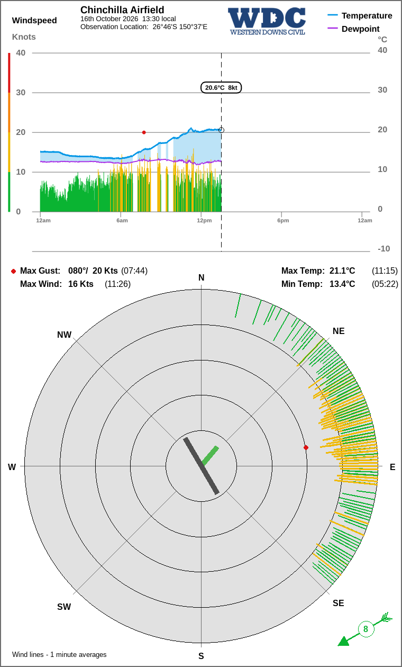Click the blue Temperature legend line
This screenshot has width=402, height=667.
click(x=333, y=15)
